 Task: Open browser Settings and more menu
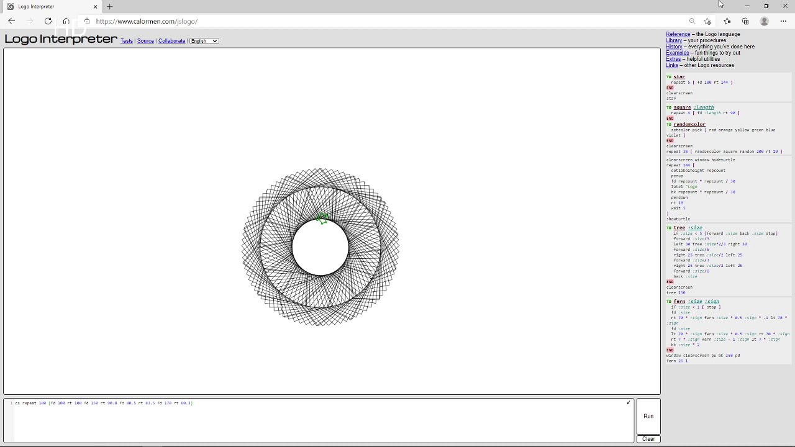pyautogui.click(x=783, y=21)
